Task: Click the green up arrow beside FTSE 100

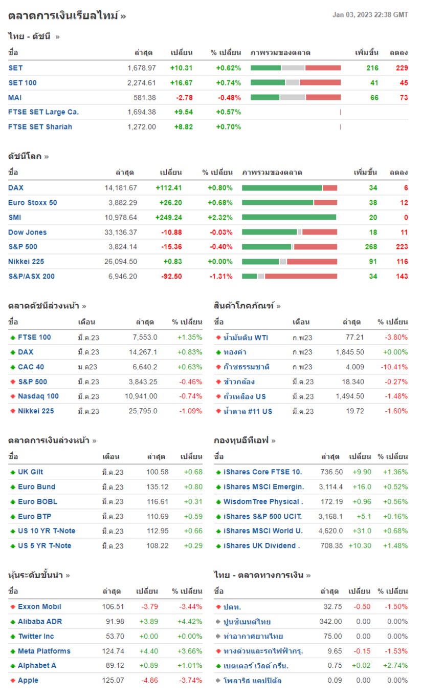Action: (x=13, y=337)
